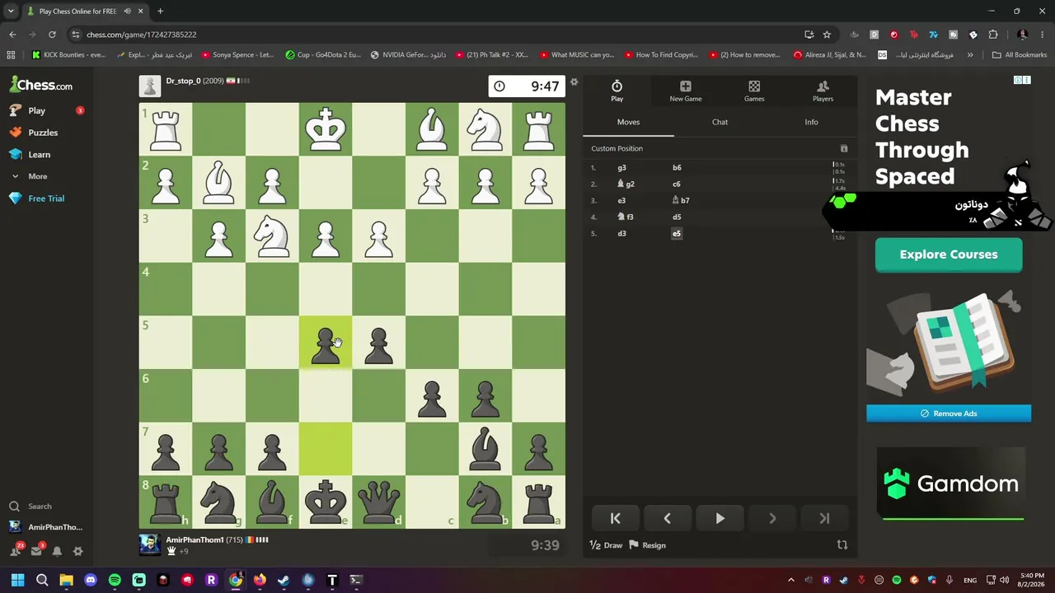Open the Gamdom advertisement
The width and height of the screenshot is (1055, 593).
point(951,484)
